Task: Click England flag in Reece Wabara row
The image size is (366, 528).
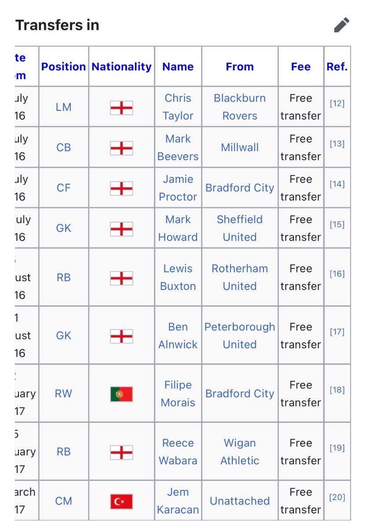Action: pyautogui.click(x=121, y=452)
